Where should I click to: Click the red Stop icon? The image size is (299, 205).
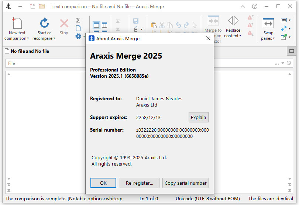coord(64,24)
